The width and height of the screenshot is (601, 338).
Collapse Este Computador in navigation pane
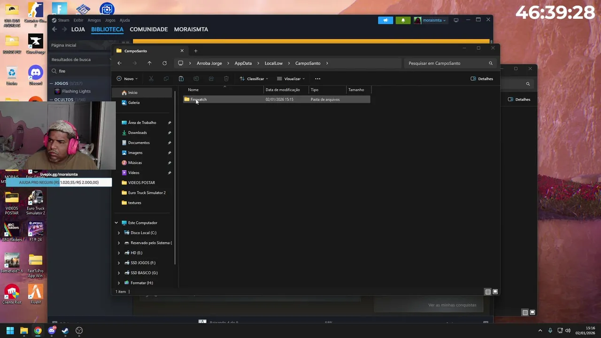tap(116, 223)
